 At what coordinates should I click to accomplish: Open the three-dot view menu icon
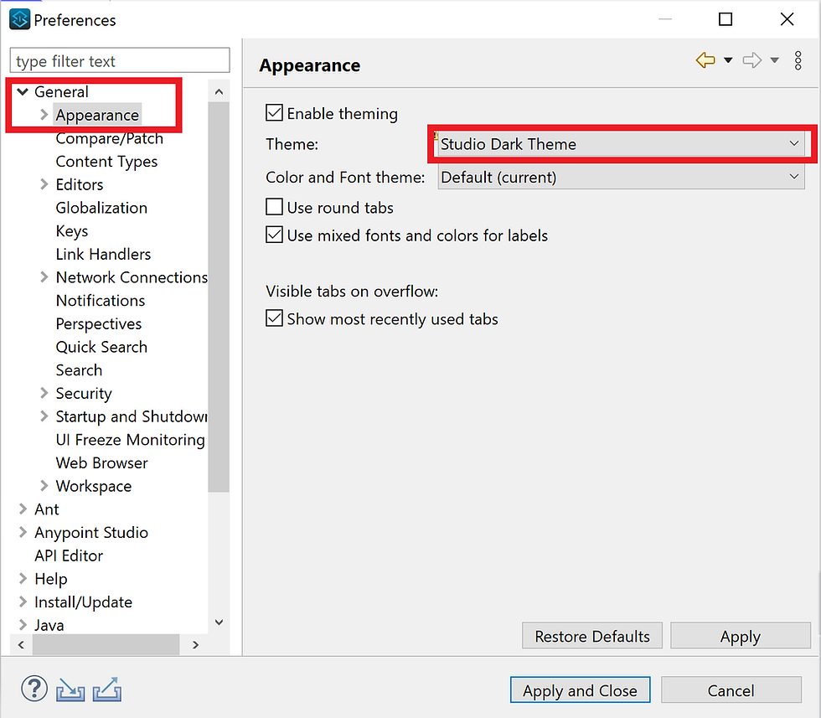click(x=798, y=61)
